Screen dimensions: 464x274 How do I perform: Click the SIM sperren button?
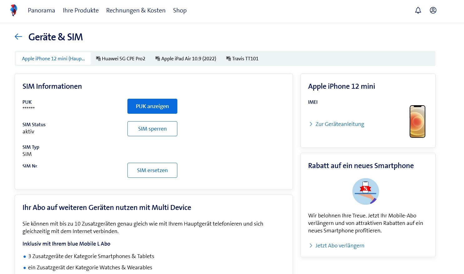152,129
